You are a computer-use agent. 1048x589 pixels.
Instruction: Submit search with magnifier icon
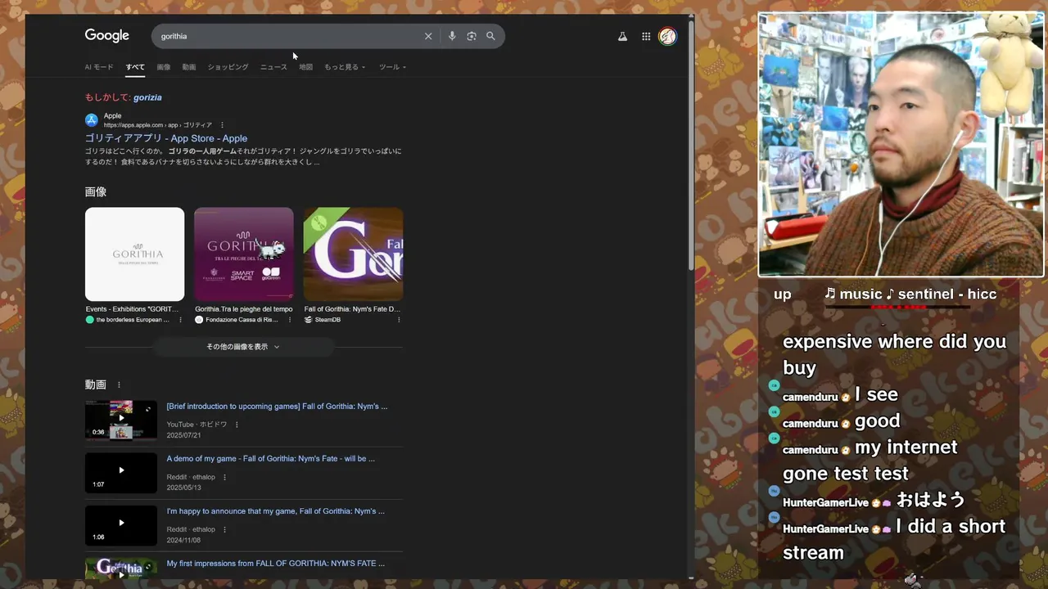[490, 36]
